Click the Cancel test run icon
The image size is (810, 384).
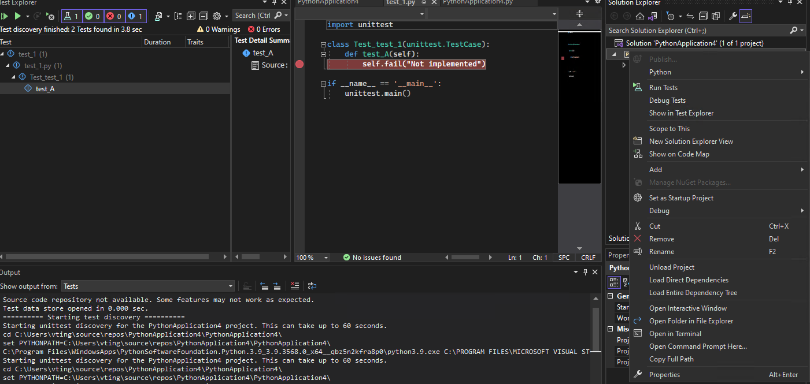50,16
